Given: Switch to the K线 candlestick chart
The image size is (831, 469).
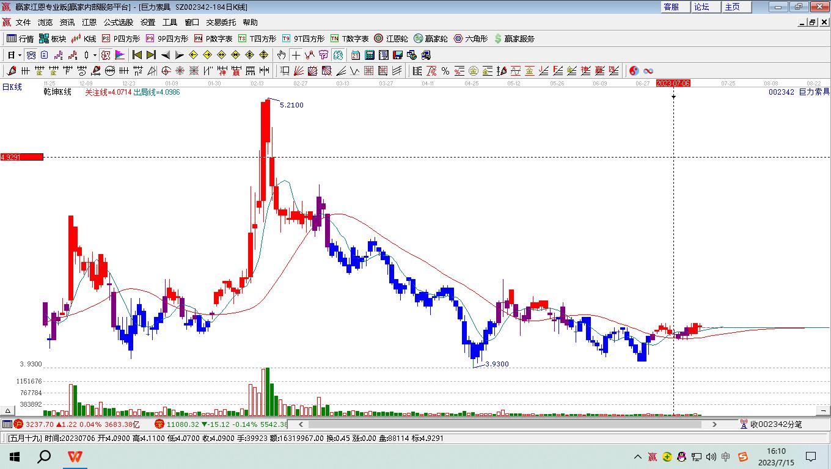Looking at the screenshot, I should click(84, 38).
